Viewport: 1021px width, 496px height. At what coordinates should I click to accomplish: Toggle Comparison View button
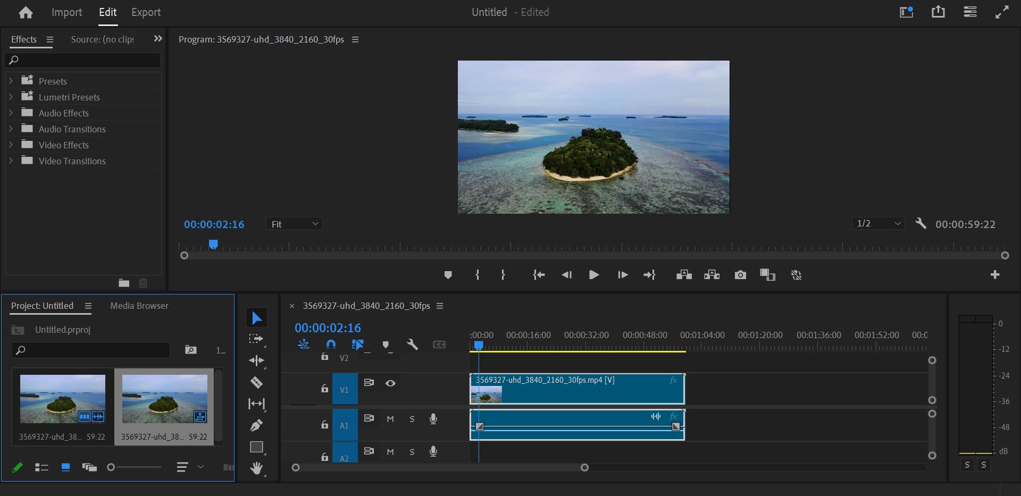point(767,275)
